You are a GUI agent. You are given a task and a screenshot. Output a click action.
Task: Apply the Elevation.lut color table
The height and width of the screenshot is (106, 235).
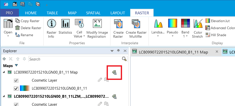click(218, 21)
